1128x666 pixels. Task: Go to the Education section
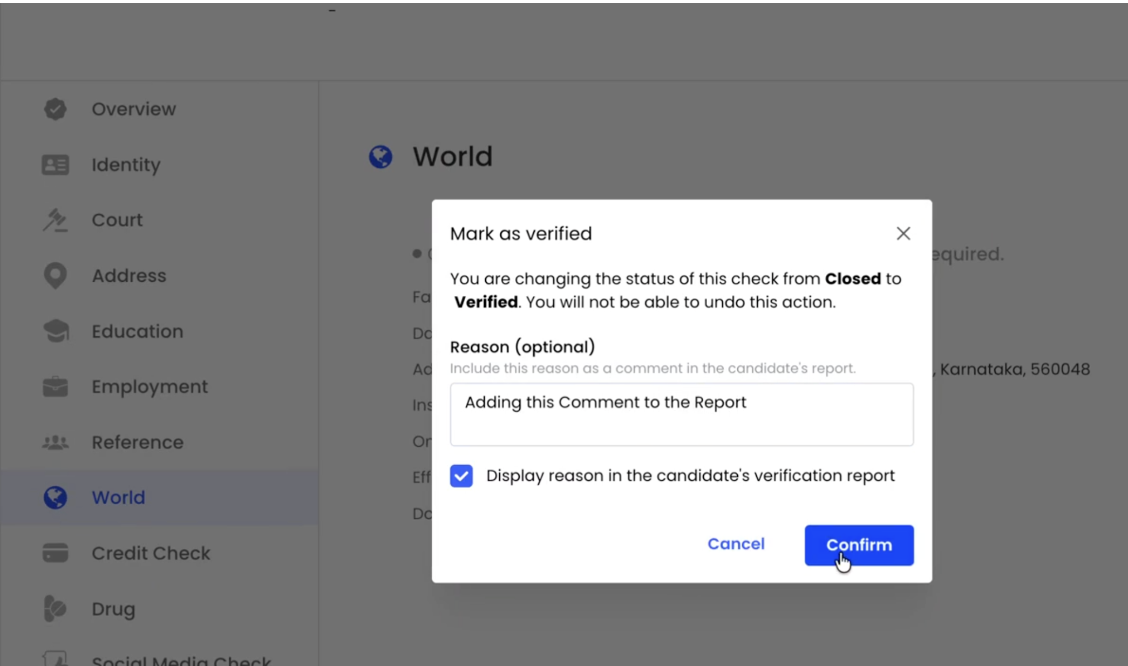coord(137,331)
